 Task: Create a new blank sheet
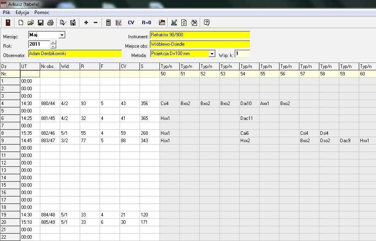tap(21, 23)
